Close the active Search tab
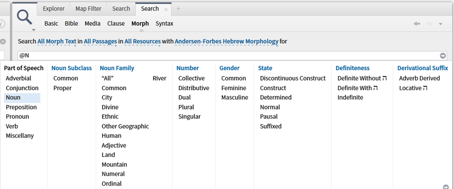Image resolution: width=454 pixels, height=189 pixels. (x=166, y=9)
